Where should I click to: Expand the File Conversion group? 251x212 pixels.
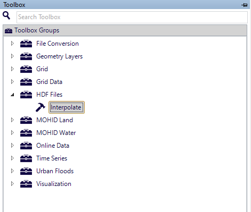12,44
